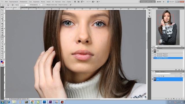Delete current state in History panel
Image resolution: width=185 pixels, height=104 pixels.
click(x=182, y=70)
